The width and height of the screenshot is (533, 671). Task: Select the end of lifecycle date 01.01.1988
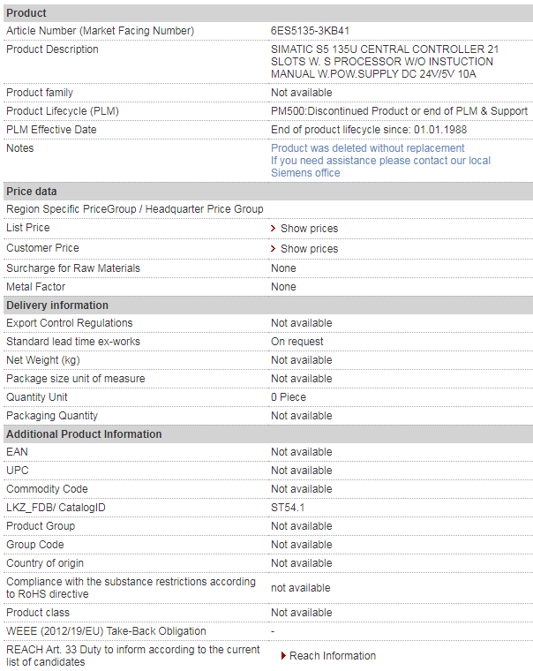440,130
